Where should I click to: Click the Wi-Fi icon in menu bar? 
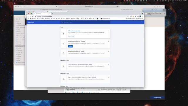coord(166,1)
